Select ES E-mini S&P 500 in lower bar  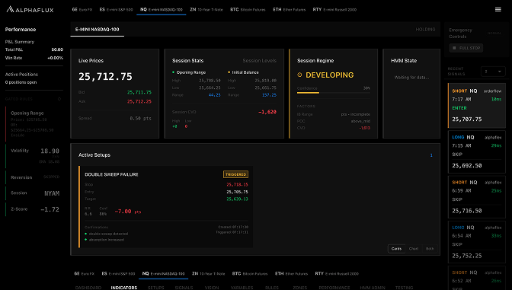(x=118, y=274)
